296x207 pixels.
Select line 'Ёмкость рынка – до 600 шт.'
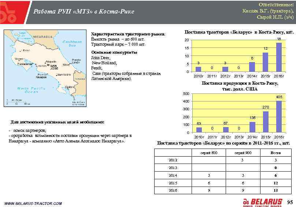(x=118, y=39)
